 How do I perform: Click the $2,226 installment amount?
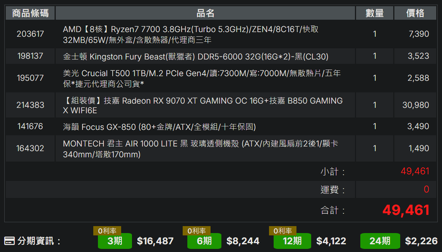click(x=421, y=241)
